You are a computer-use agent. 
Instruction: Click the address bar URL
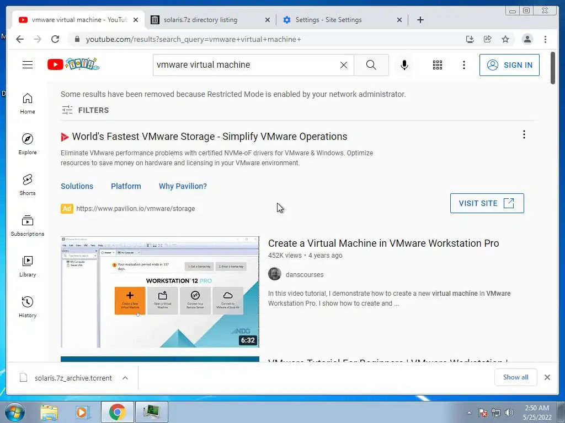[x=193, y=40]
